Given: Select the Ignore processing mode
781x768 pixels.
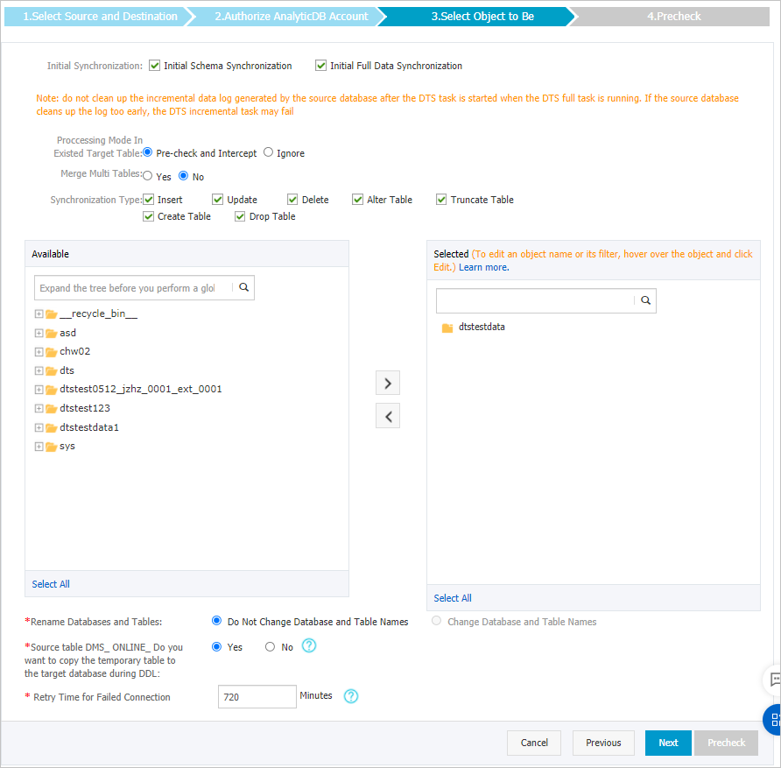Looking at the screenshot, I should pyautogui.click(x=268, y=151).
